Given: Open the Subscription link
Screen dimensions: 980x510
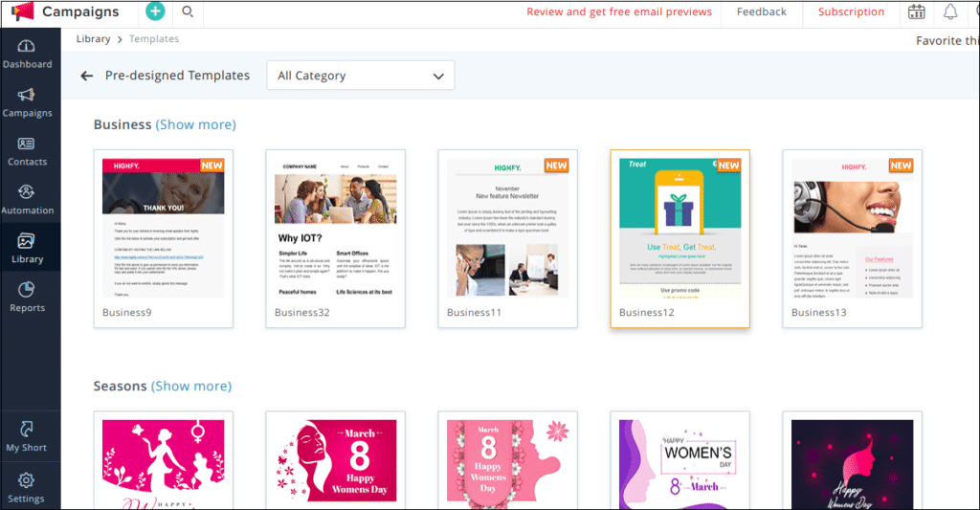Looking at the screenshot, I should (x=851, y=11).
